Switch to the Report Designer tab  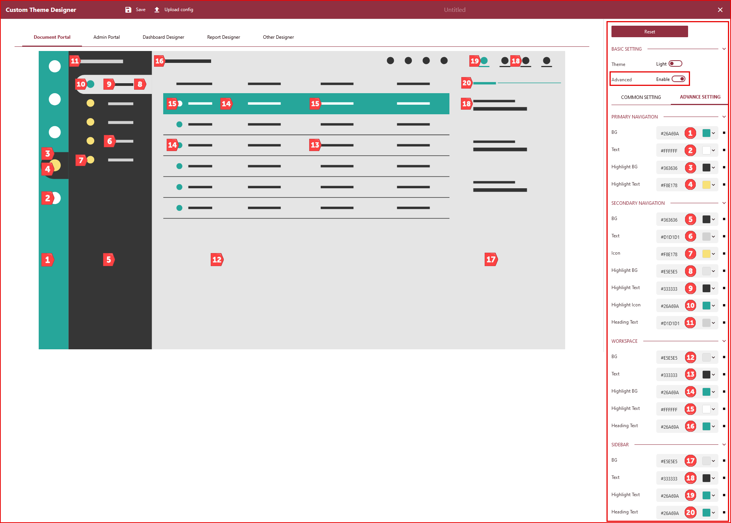point(223,37)
